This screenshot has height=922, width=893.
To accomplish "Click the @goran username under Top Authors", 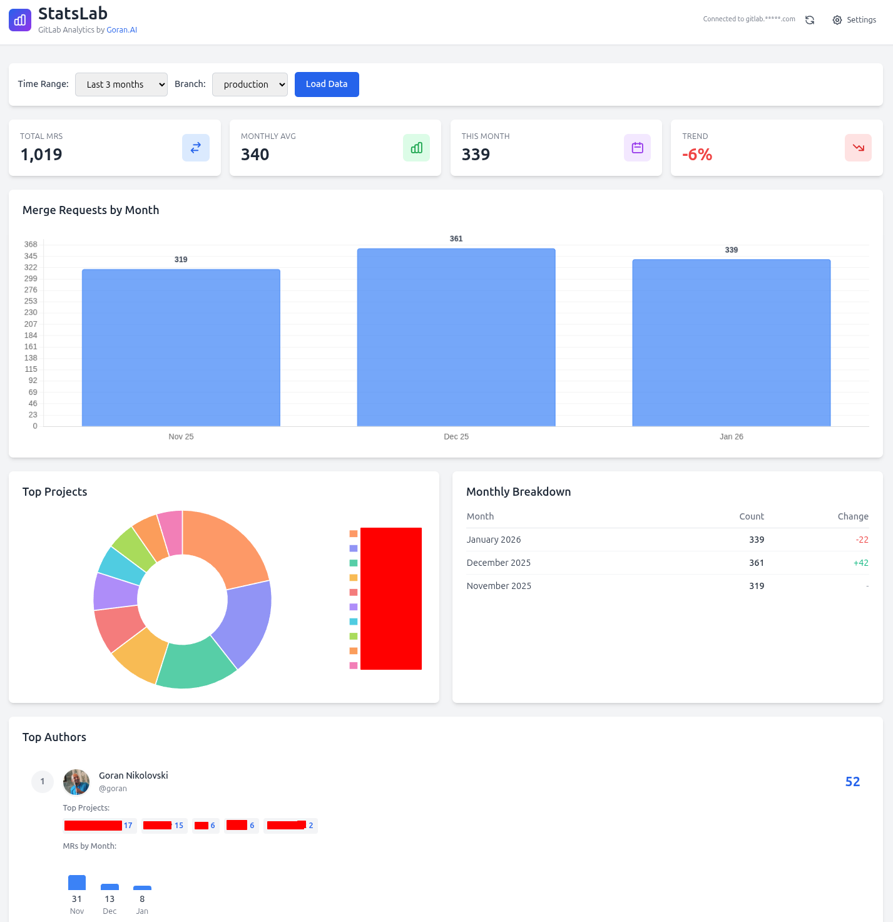I will [x=113, y=788].
